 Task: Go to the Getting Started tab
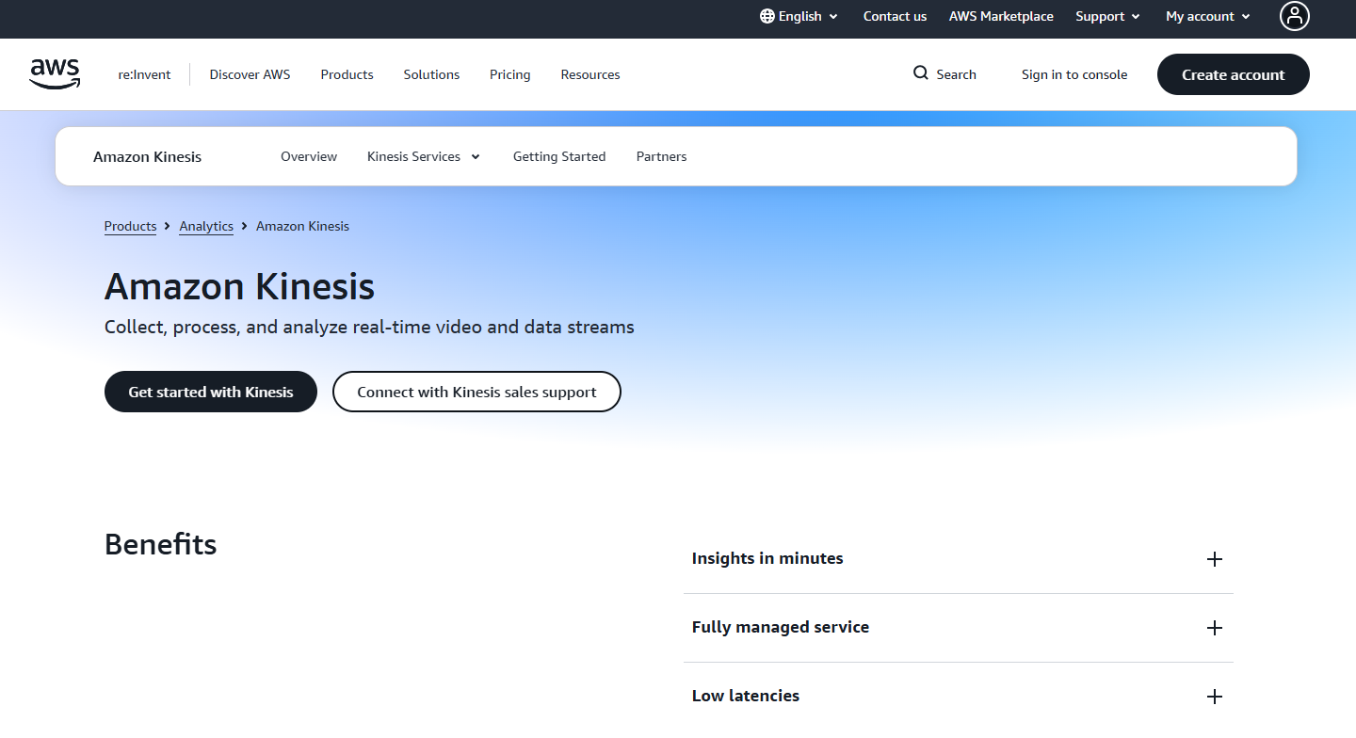click(x=559, y=156)
